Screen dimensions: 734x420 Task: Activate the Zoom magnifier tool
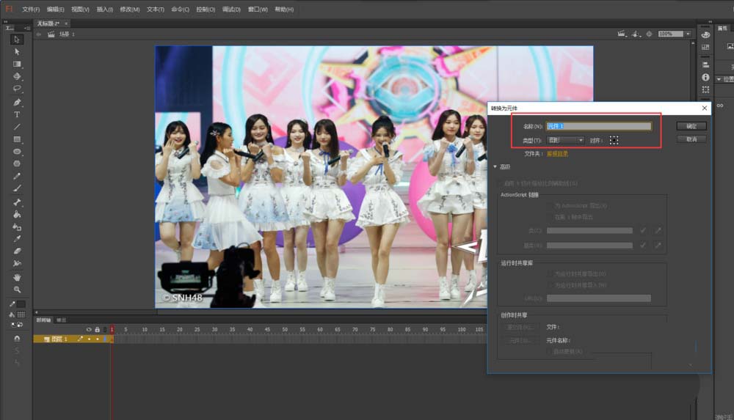17,290
